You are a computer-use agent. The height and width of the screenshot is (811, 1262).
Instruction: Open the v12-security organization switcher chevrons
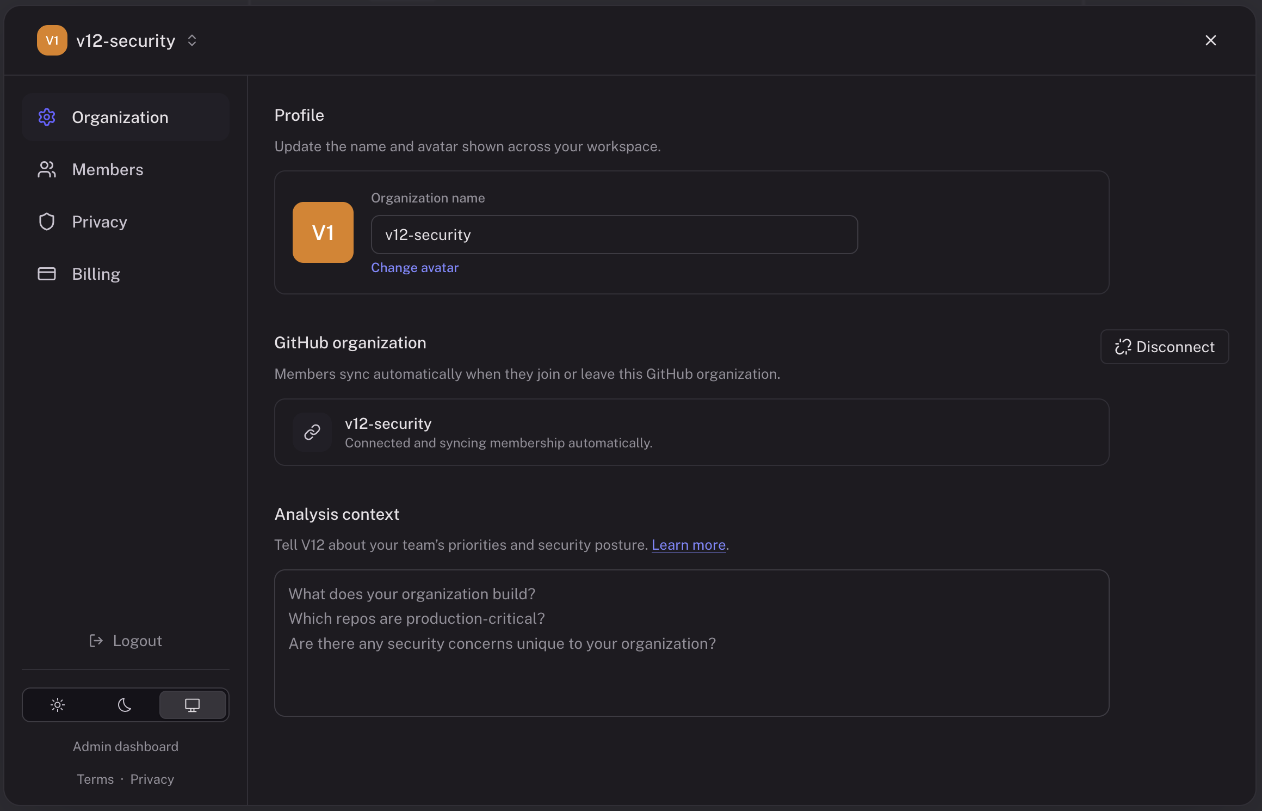192,40
